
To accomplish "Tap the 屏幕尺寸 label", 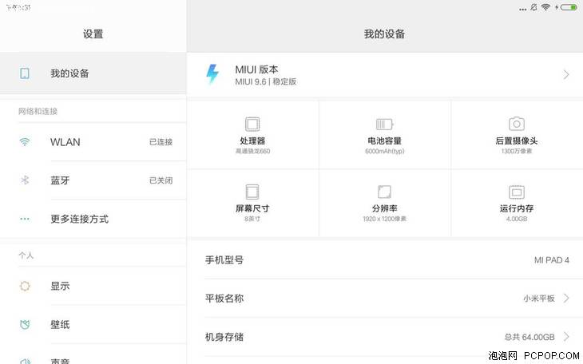I will [252, 208].
